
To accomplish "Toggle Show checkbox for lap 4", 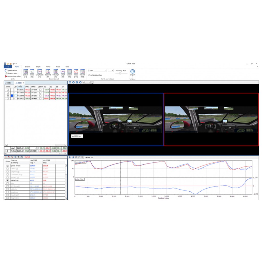I will coord(8,99).
